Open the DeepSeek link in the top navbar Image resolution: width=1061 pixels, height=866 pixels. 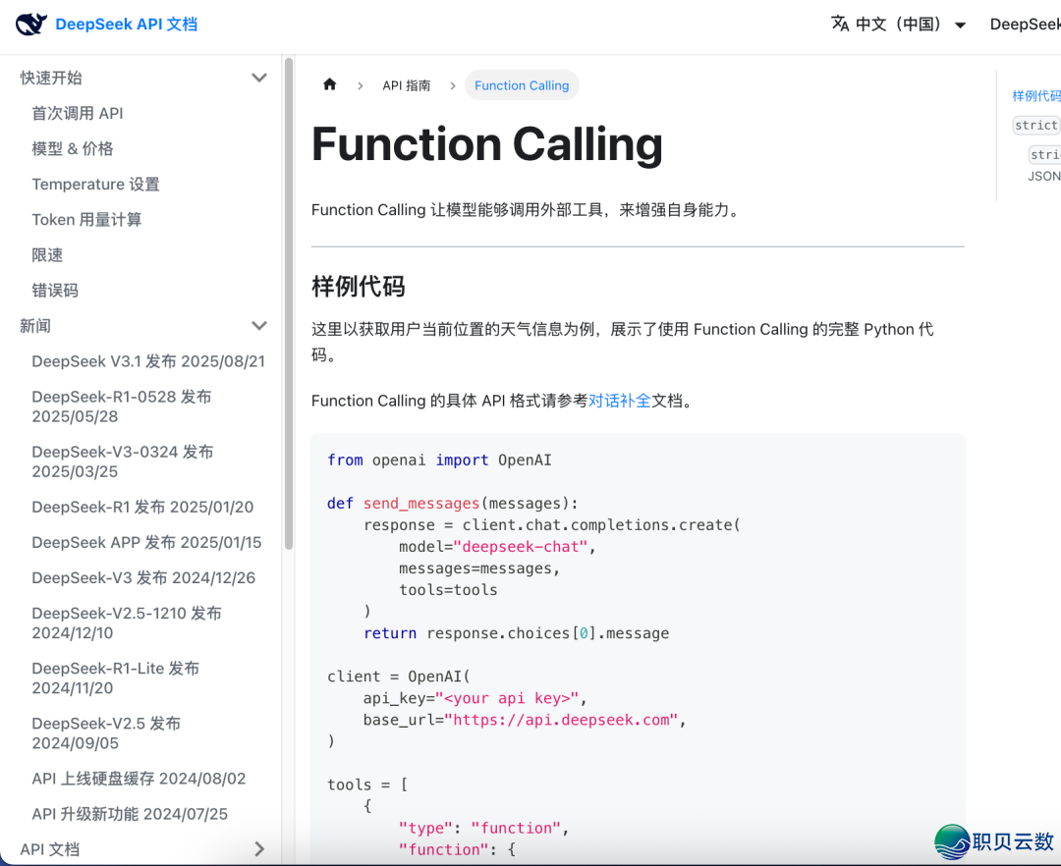[x=1025, y=25]
